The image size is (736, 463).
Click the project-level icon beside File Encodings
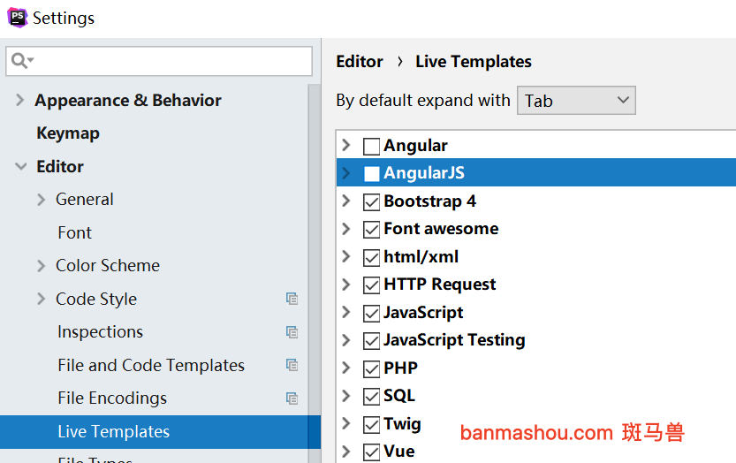[x=292, y=398]
